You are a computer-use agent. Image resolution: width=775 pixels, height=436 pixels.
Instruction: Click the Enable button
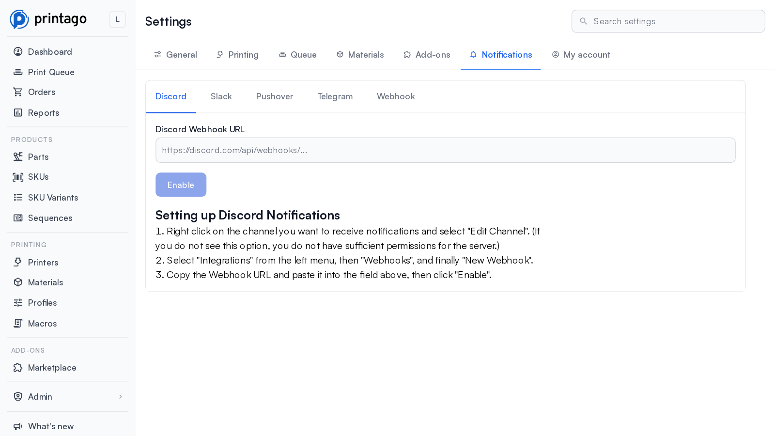[x=181, y=185]
